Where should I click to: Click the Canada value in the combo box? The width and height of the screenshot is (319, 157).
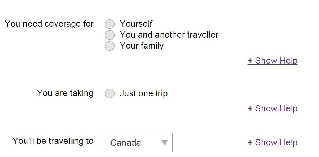[x=125, y=143]
